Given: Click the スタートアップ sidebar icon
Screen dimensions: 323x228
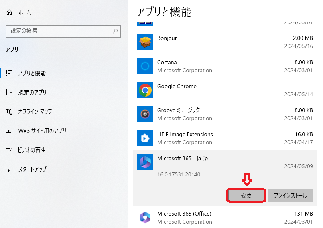Looking at the screenshot, I should pos(9,169).
